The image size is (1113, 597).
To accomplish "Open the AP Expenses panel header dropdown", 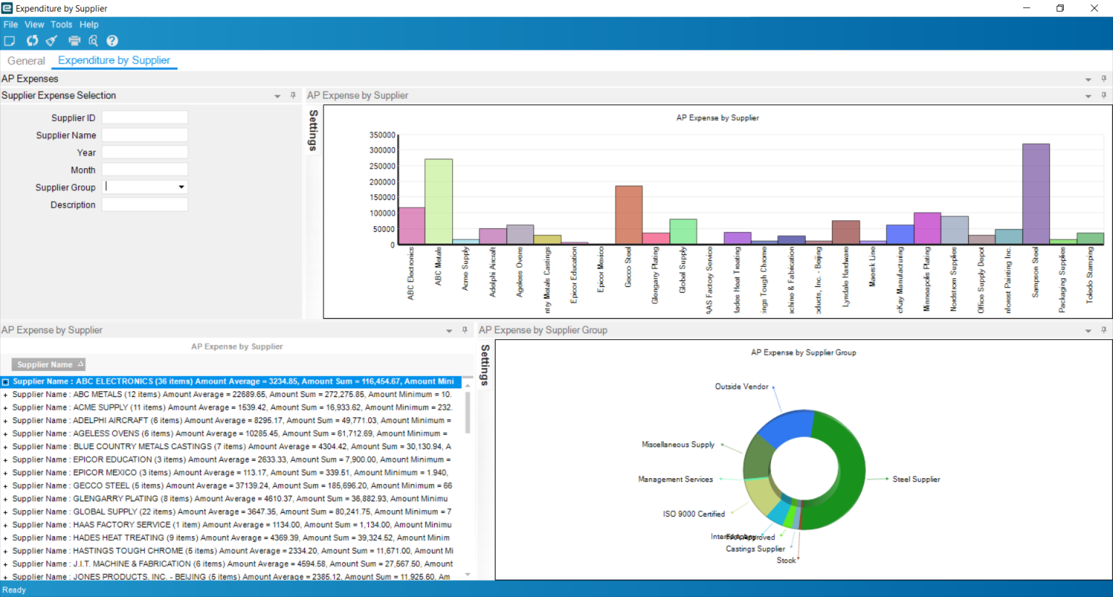I will [1088, 78].
